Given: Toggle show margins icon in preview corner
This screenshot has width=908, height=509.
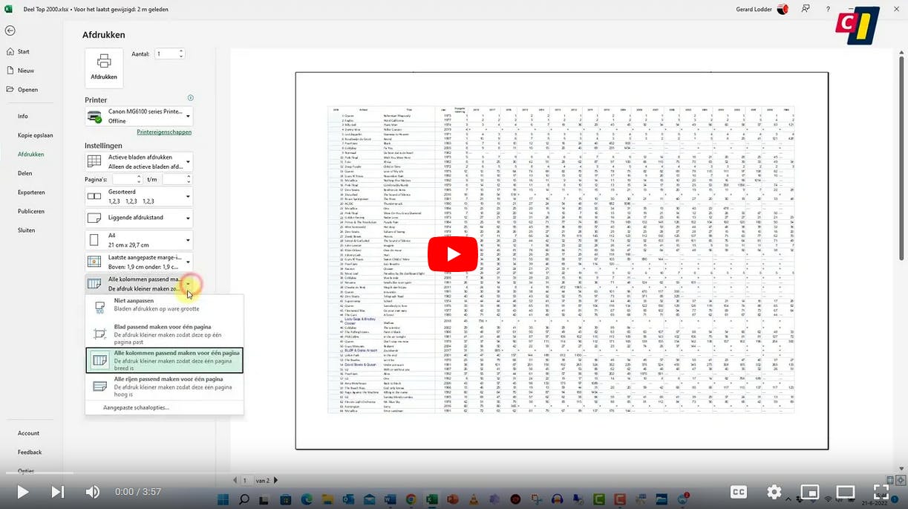Looking at the screenshot, I should point(891,480).
